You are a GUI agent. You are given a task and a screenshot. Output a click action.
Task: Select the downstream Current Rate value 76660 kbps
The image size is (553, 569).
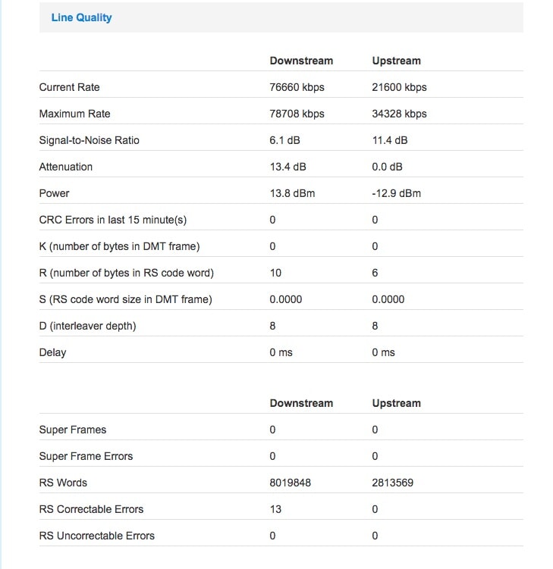[297, 87]
